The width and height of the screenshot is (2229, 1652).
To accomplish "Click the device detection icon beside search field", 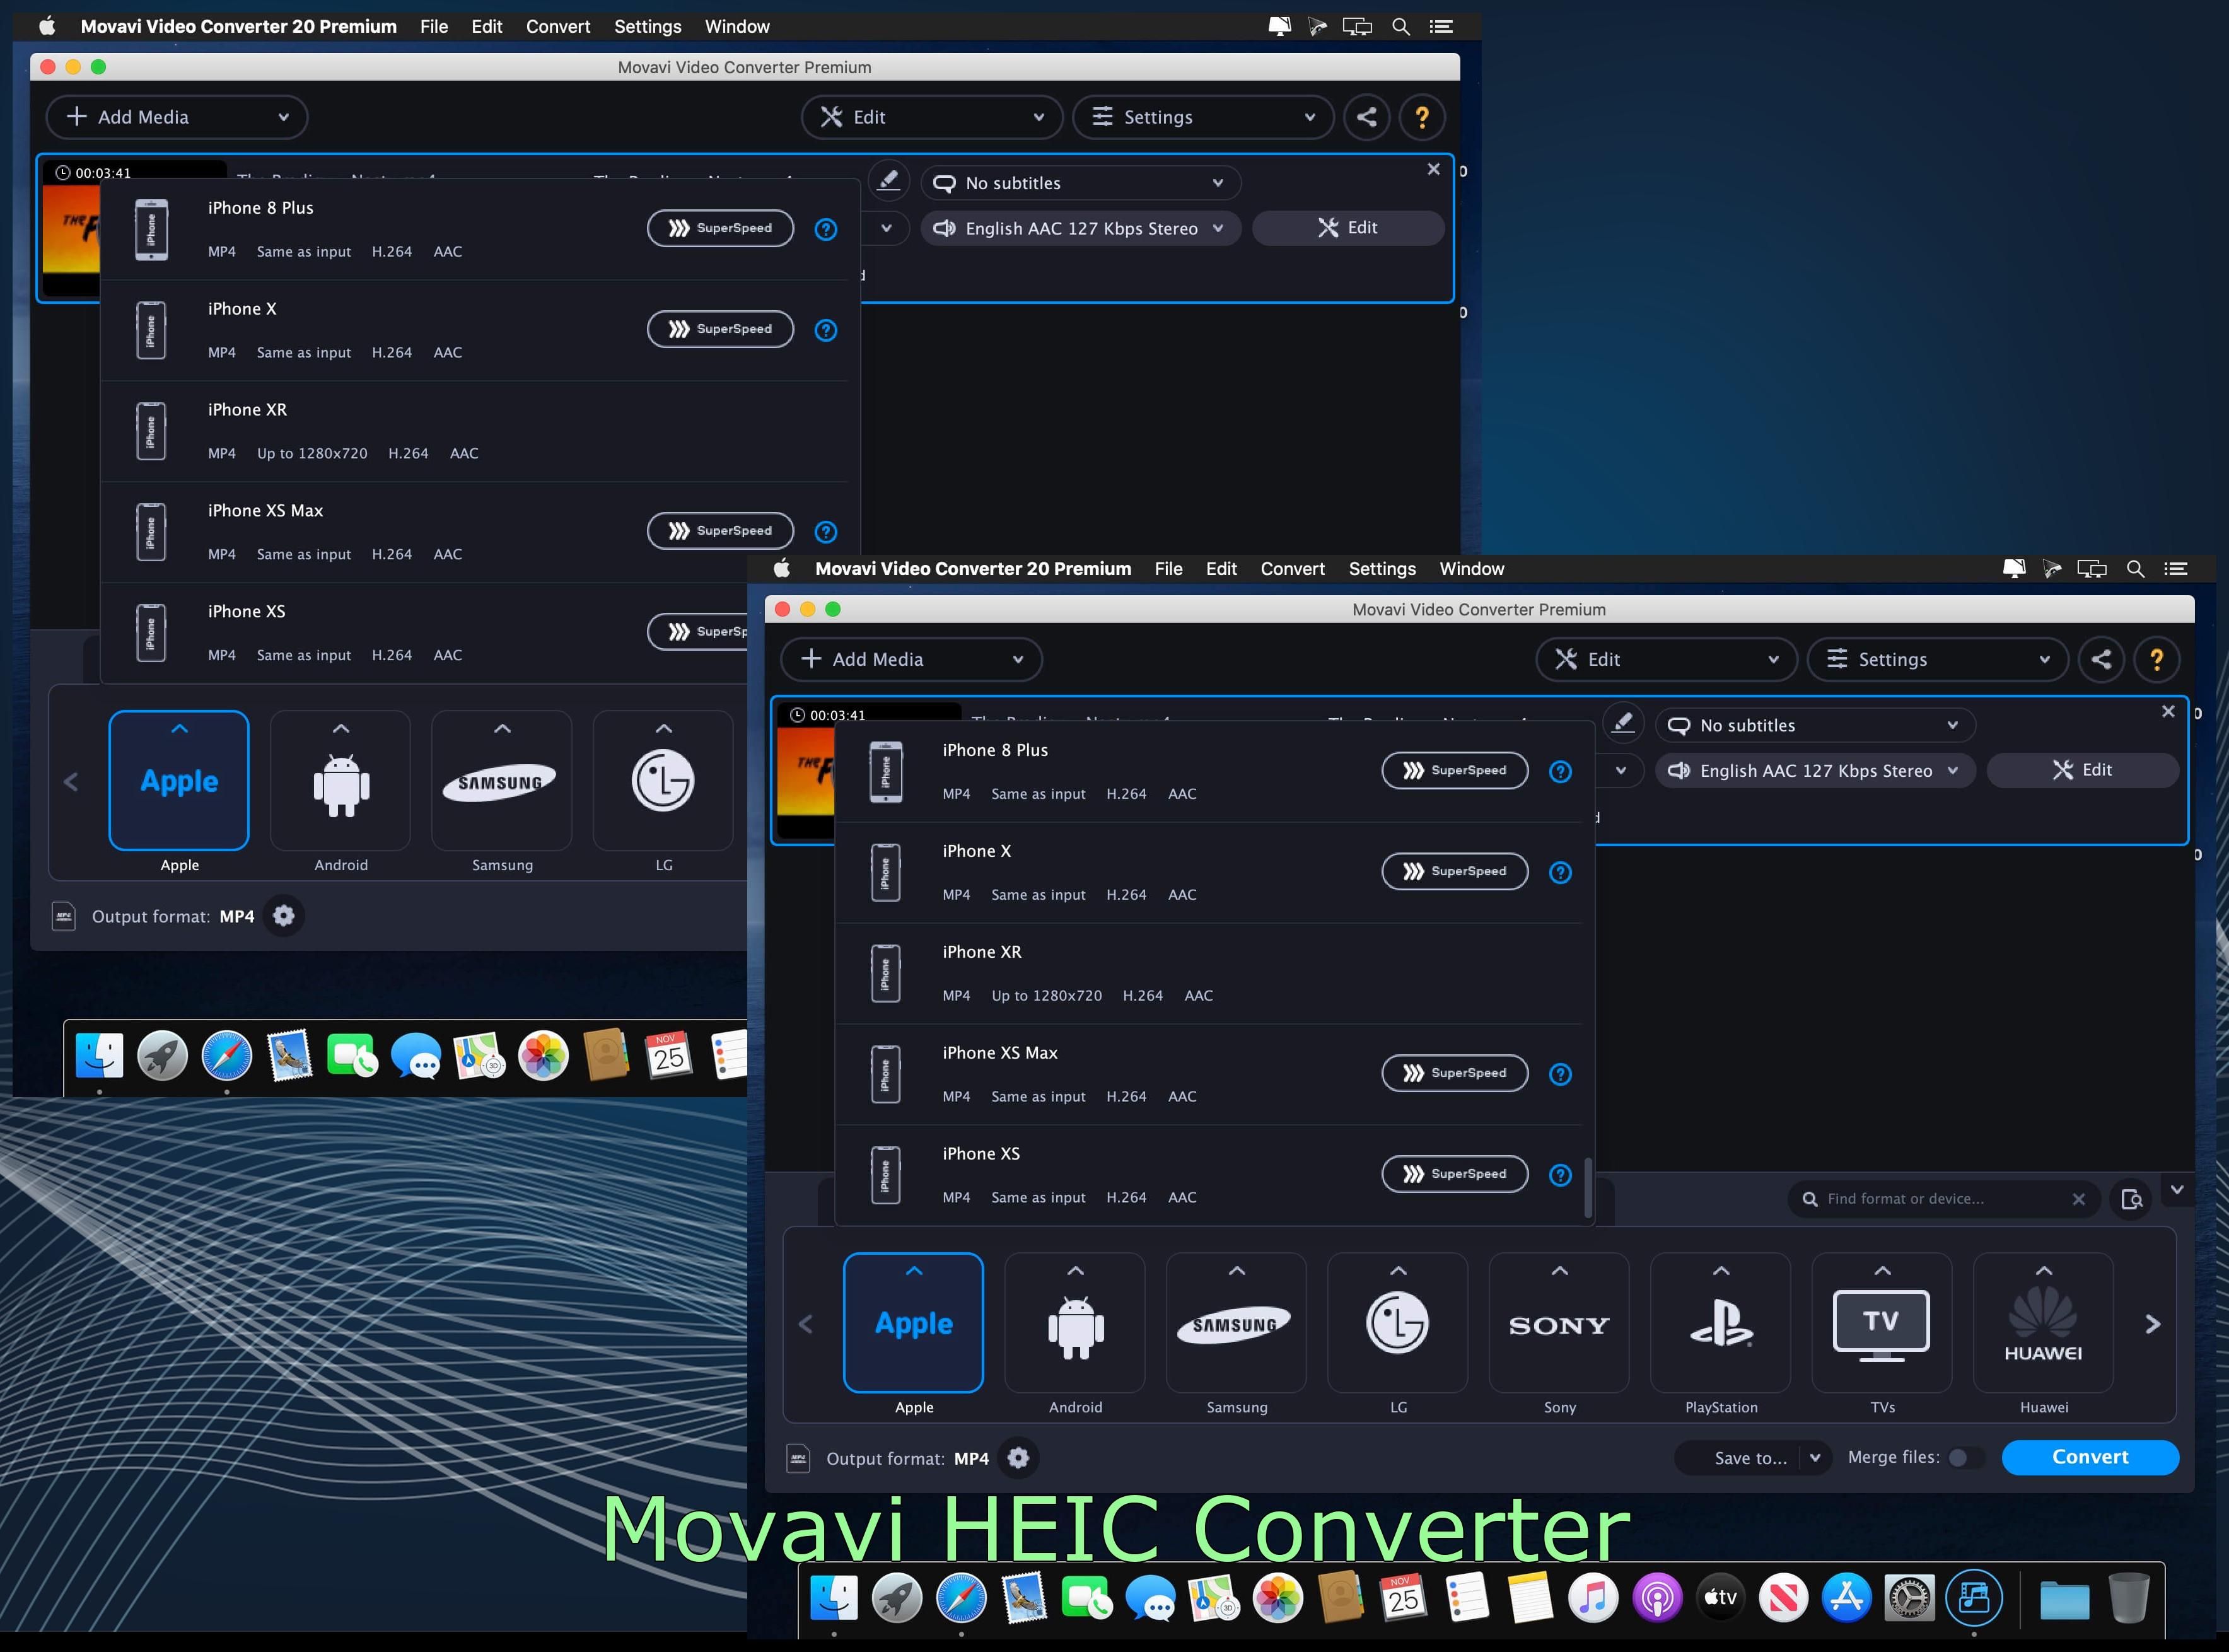I will point(2131,1198).
